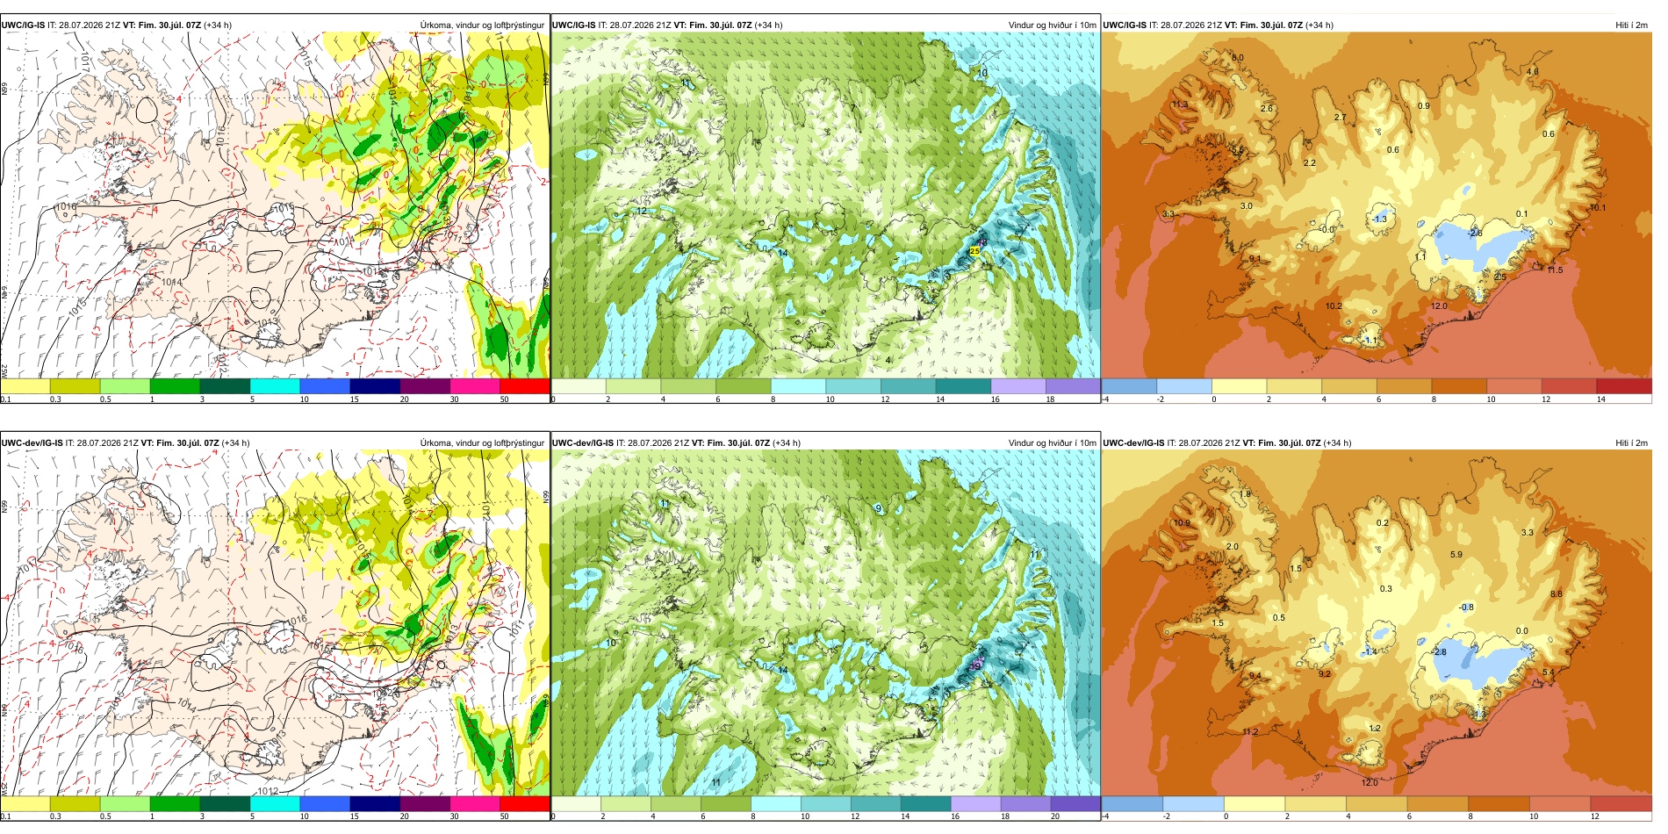
Task: Pick the dark green 3 swatch in UWC-dev precipitation legend
Action: coord(225,804)
